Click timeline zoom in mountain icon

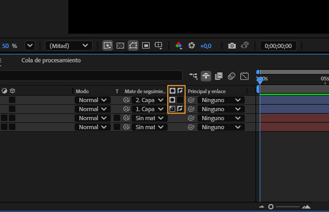coord(306,207)
